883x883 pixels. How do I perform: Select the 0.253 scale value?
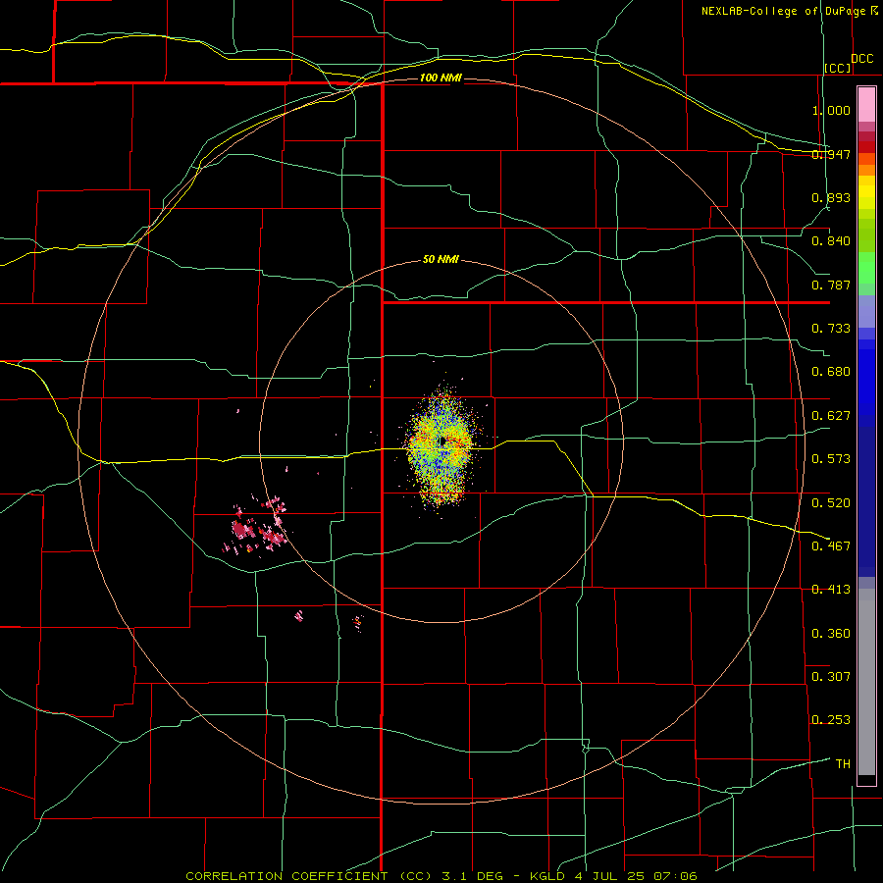point(831,720)
